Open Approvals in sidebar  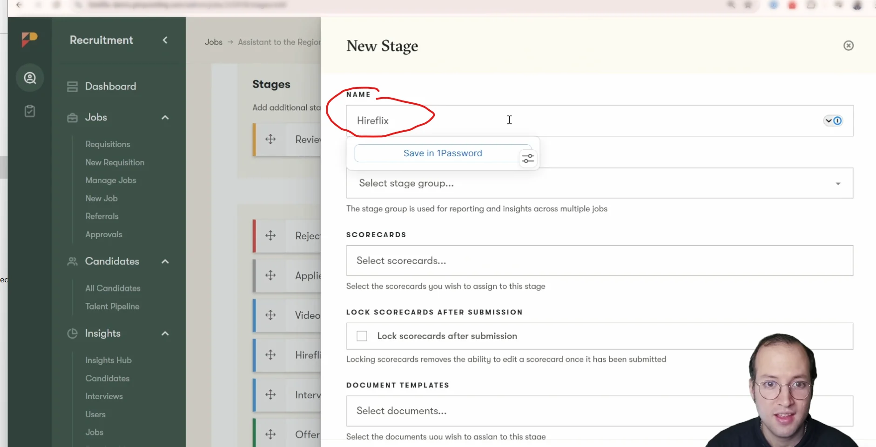click(104, 234)
